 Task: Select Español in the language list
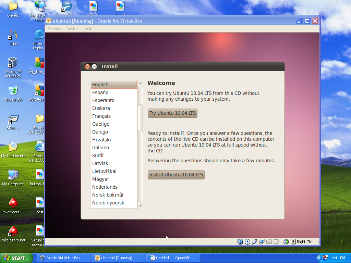pos(114,92)
